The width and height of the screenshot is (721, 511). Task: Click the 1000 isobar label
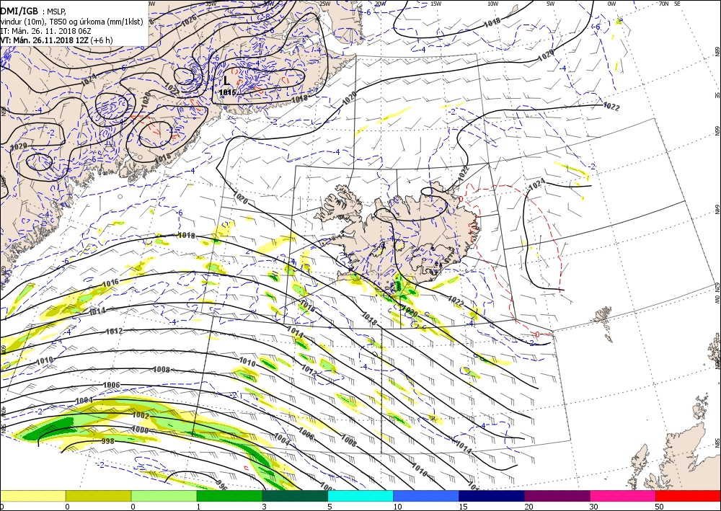tap(141, 430)
